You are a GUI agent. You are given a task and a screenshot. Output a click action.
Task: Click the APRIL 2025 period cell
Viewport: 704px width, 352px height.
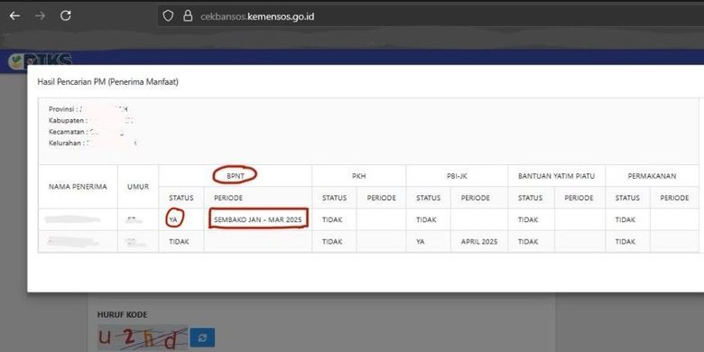click(479, 242)
